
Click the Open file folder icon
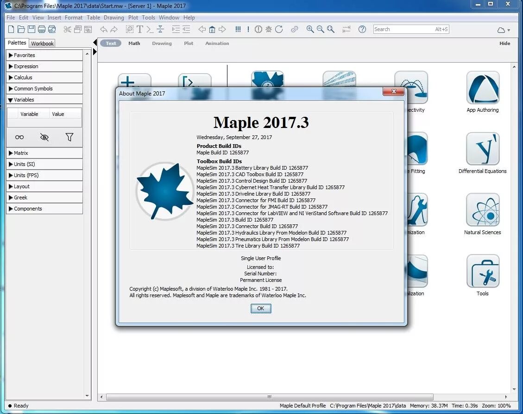click(x=21, y=29)
